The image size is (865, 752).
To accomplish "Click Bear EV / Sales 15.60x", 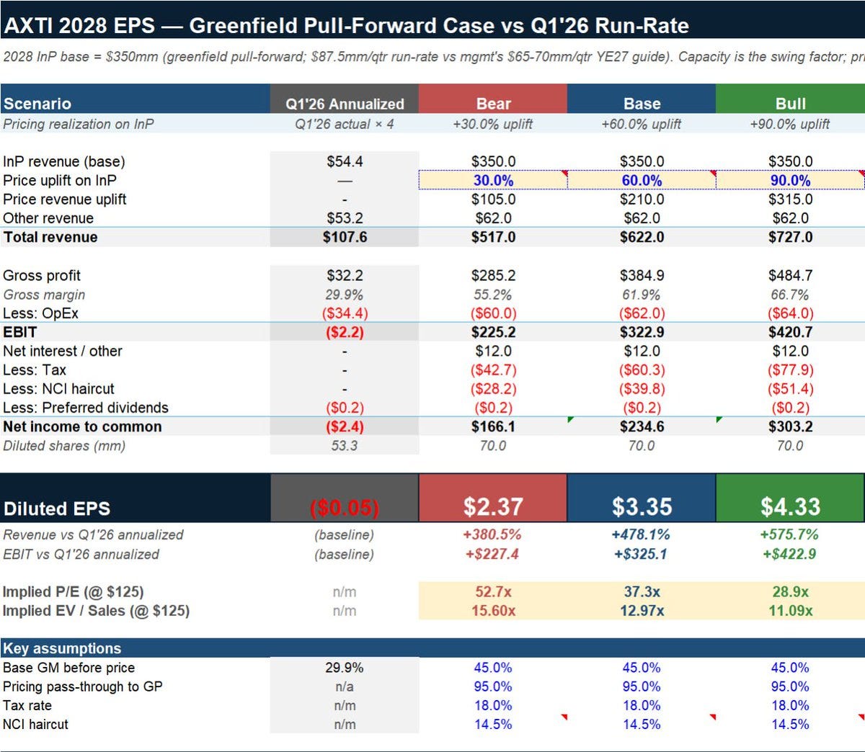I will (x=493, y=611).
